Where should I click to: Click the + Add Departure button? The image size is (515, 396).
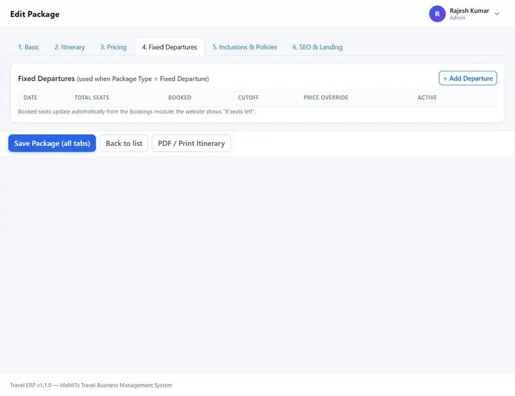468,78
